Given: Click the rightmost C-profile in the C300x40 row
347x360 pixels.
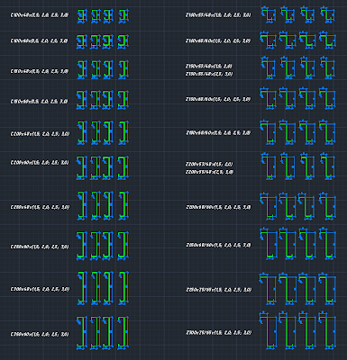Looking at the screenshot, I should pos(123,288).
